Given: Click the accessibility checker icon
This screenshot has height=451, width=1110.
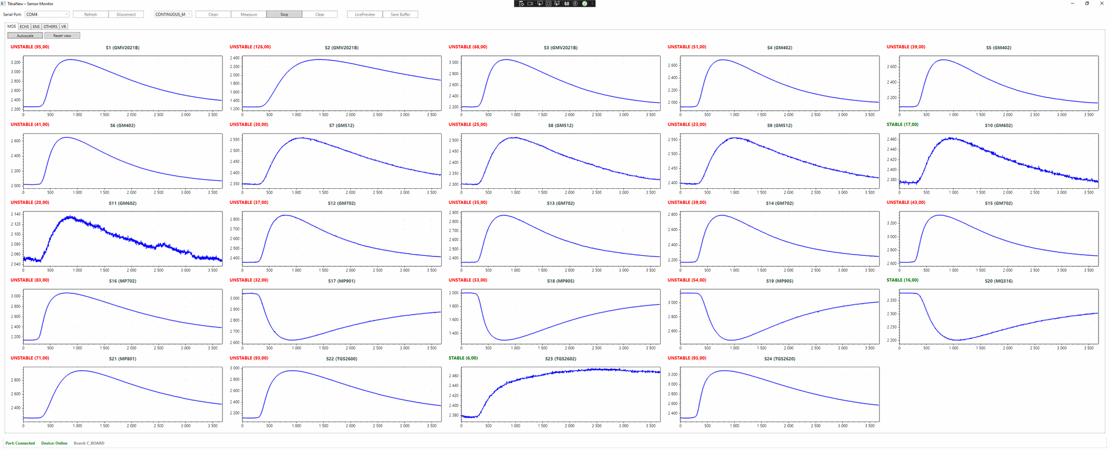Looking at the screenshot, I should 575,3.
